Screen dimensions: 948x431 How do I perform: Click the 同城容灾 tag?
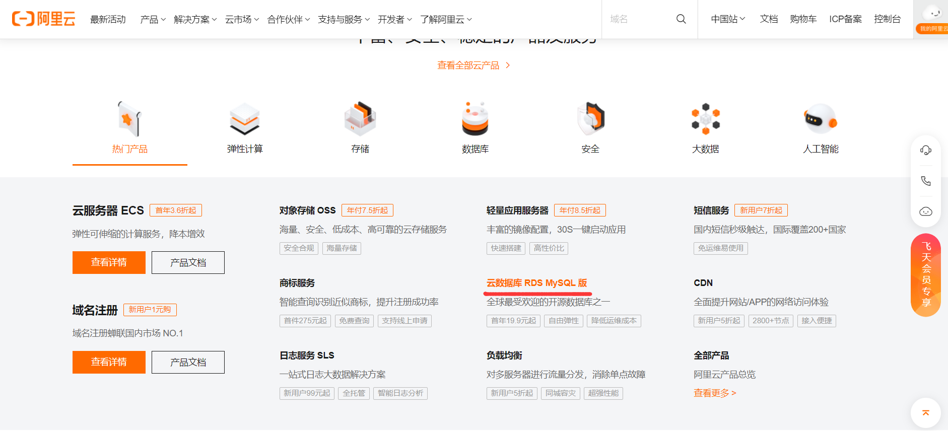(561, 393)
